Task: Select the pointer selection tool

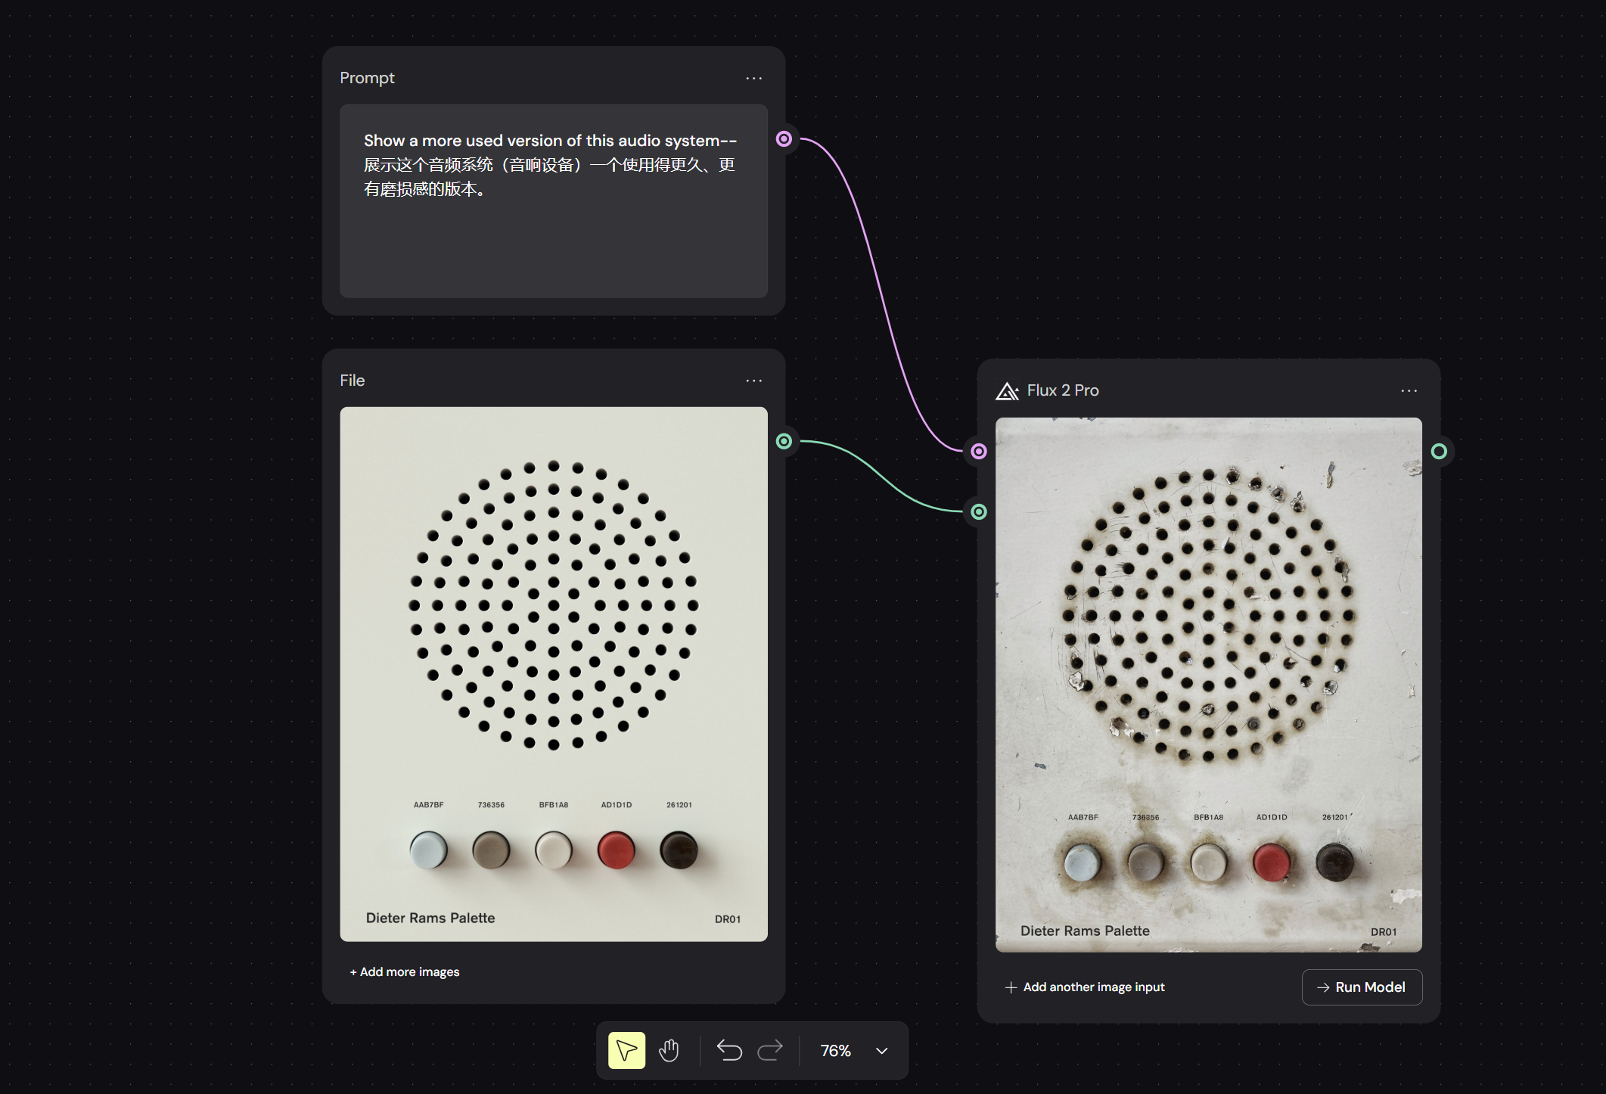Action: point(626,1050)
